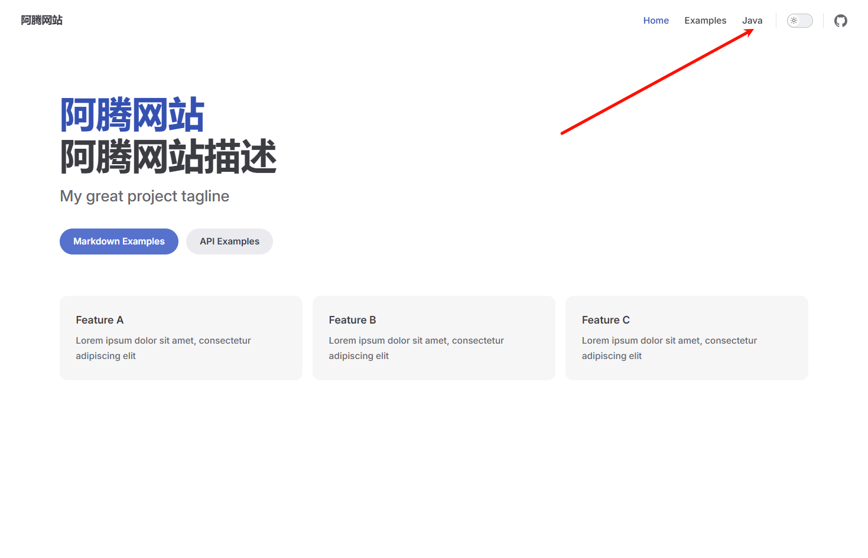
Task: Toggle dark mode appearance switch
Action: click(800, 21)
